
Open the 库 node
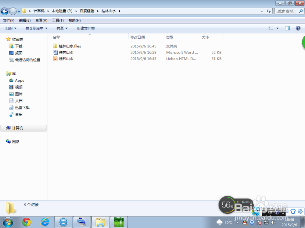[x=14, y=74]
